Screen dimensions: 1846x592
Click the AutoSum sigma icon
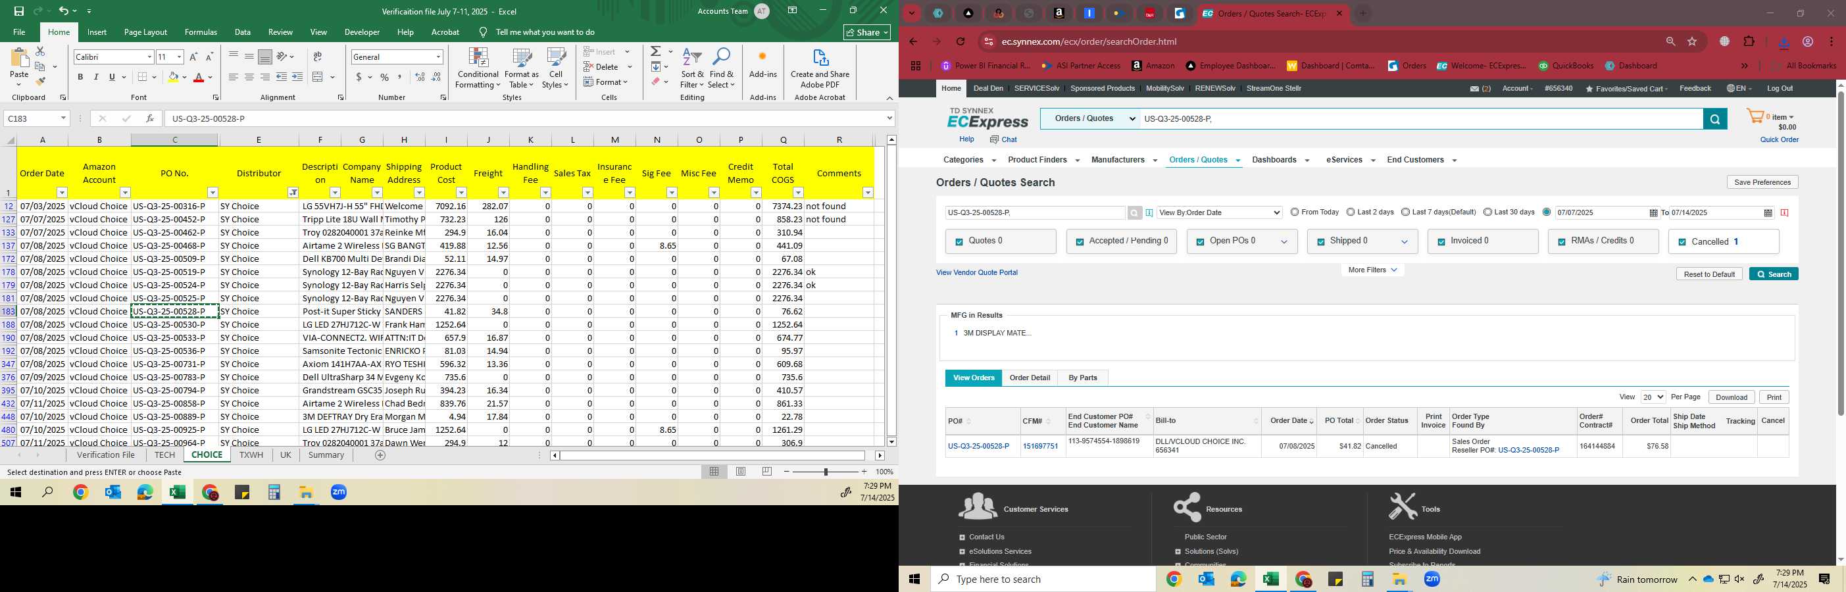pyautogui.click(x=656, y=51)
